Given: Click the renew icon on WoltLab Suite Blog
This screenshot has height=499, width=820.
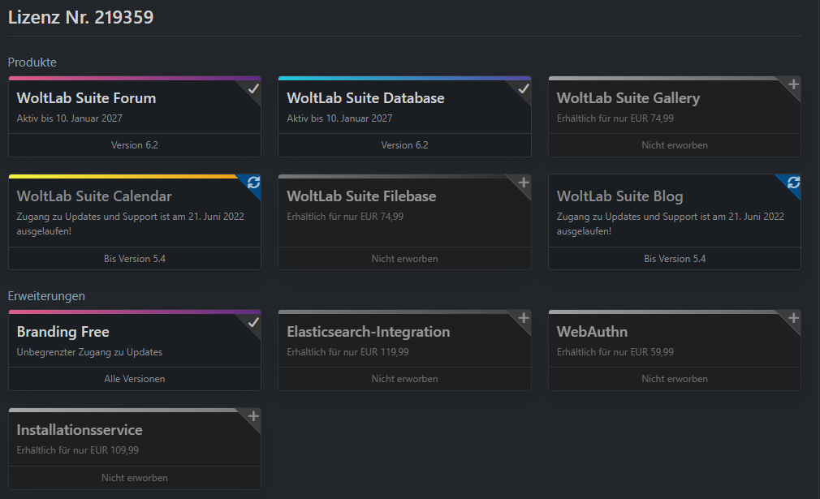Looking at the screenshot, I should click(793, 183).
